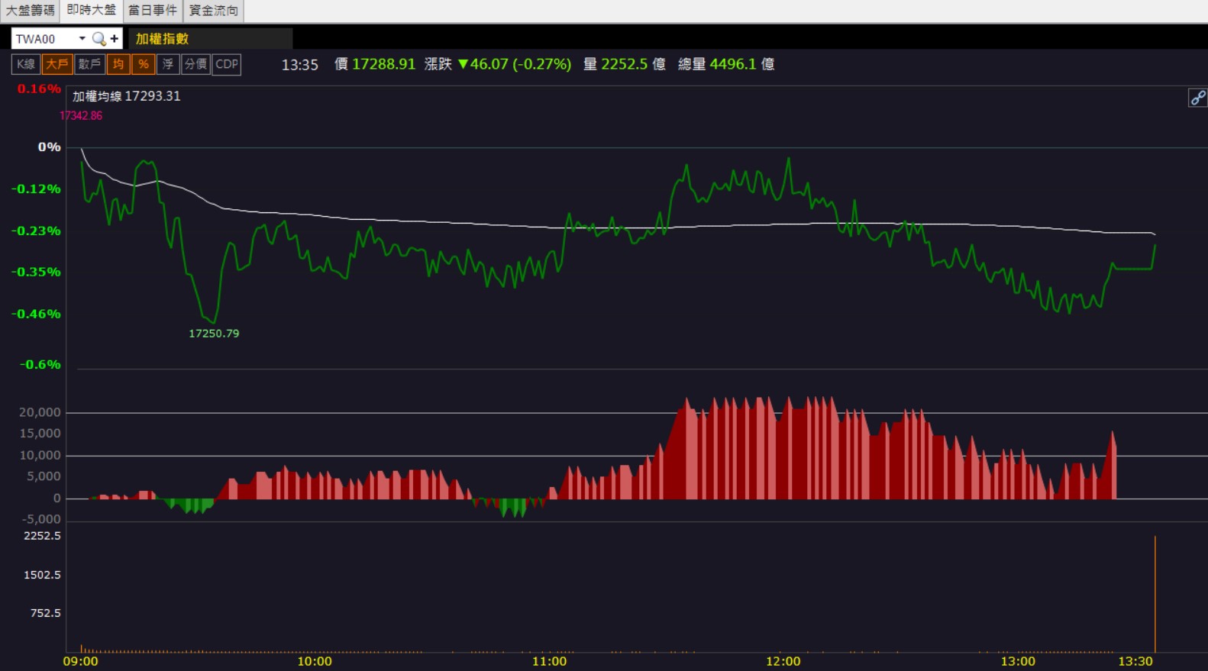This screenshot has width=1208, height=671.
Task: Click the 0.16% top axis label
Action: point(39,89)
